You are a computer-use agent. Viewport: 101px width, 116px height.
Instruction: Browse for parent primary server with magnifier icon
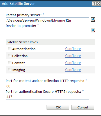pyautogui.click(x=93, y=19)
